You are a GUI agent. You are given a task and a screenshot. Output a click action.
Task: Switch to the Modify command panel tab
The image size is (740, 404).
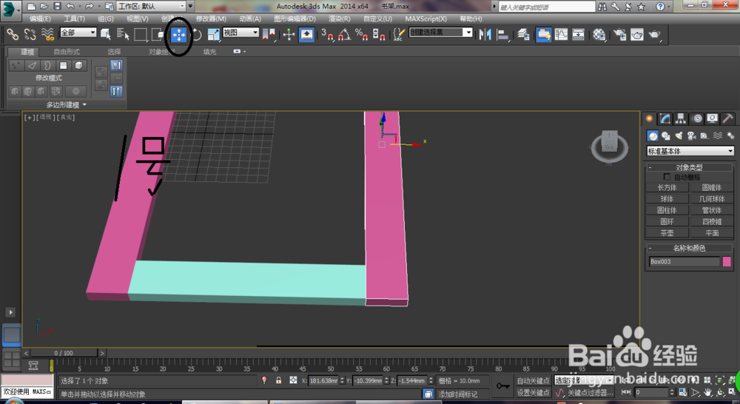(x=665, y=118)
